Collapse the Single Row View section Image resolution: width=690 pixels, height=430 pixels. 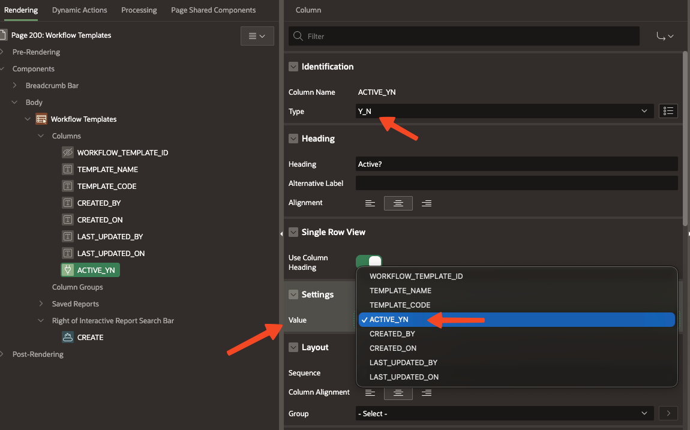293,232
